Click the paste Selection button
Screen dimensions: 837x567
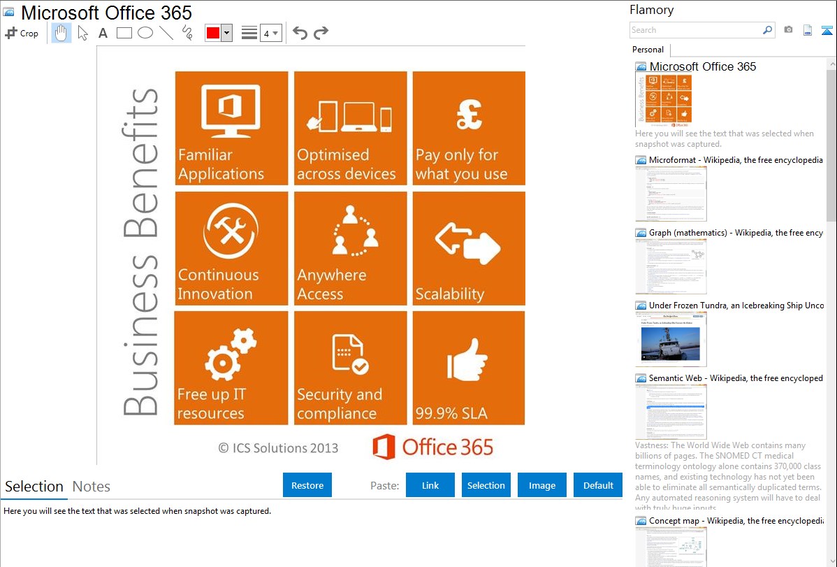[x=486, y=485]
